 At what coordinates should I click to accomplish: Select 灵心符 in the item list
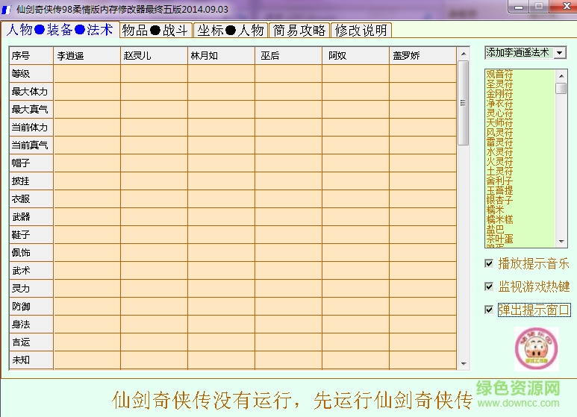pyautogui.click(x=499, y=113)
